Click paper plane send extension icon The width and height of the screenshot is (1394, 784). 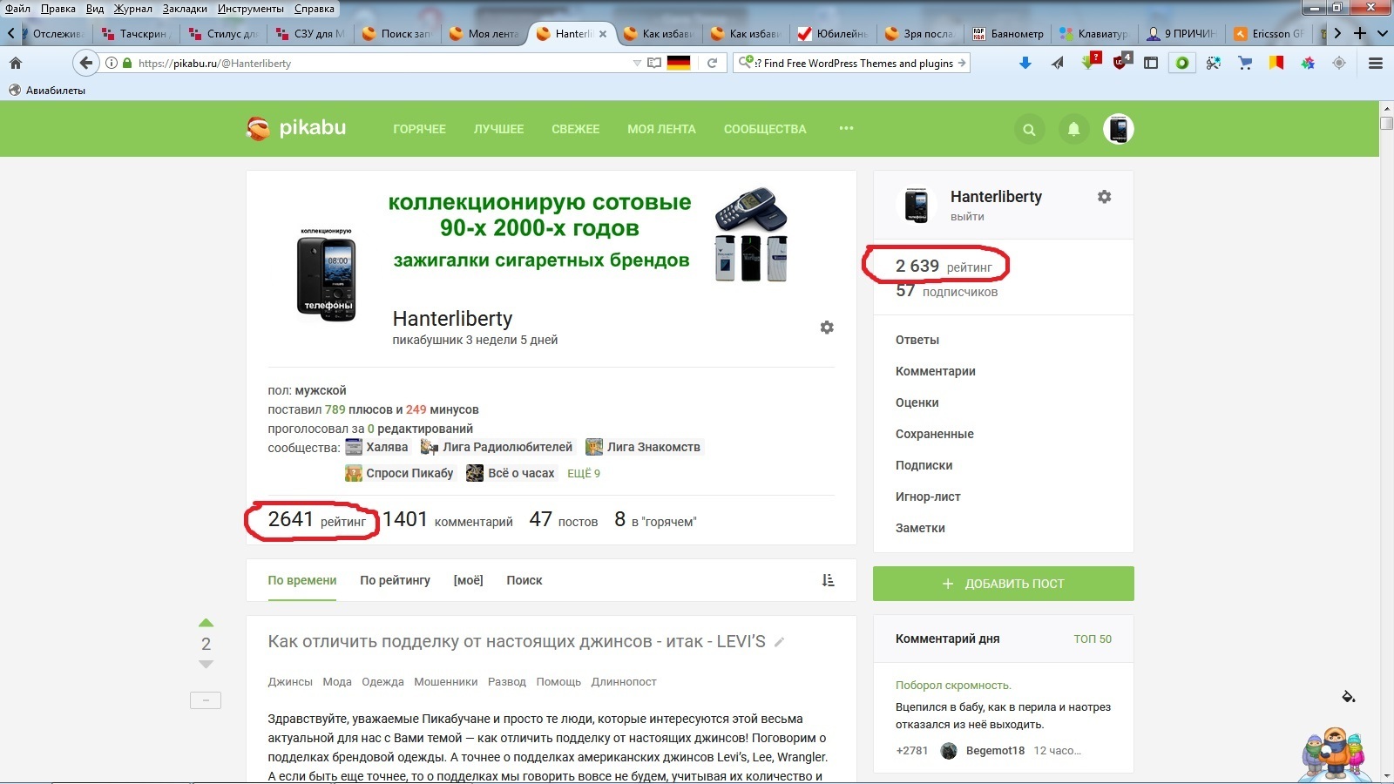pyautogui.click(x=1057, y=63)
